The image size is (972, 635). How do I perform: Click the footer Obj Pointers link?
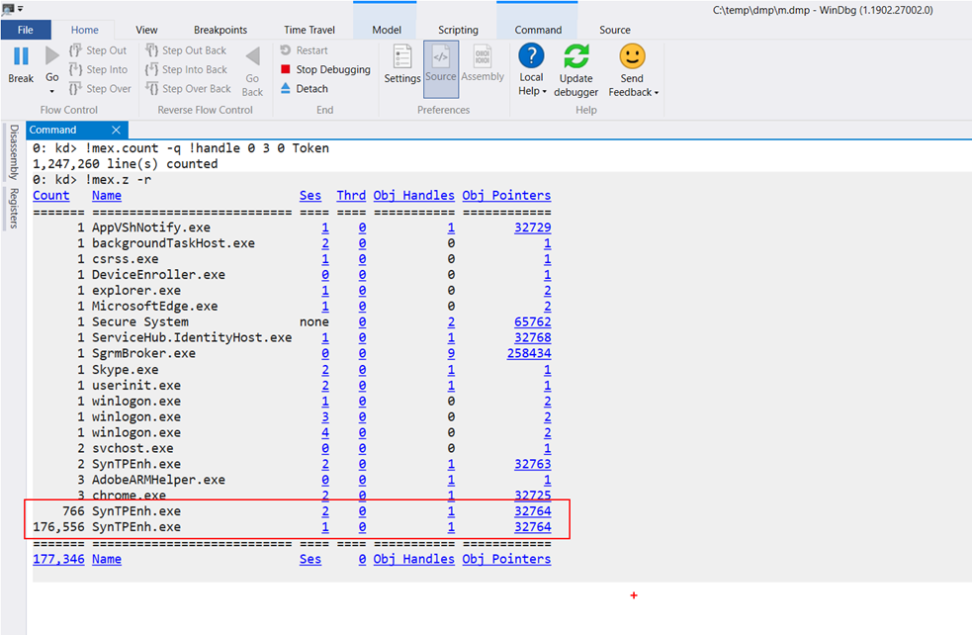point(506,559)
